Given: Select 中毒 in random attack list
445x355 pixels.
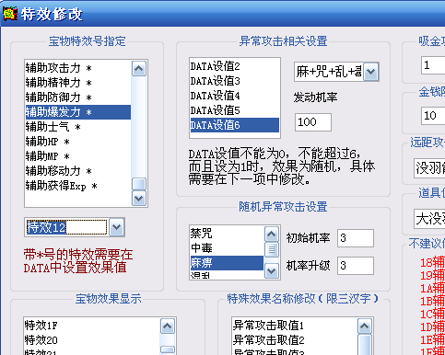Looking at the screenshot, I should [x=227, y=248].
